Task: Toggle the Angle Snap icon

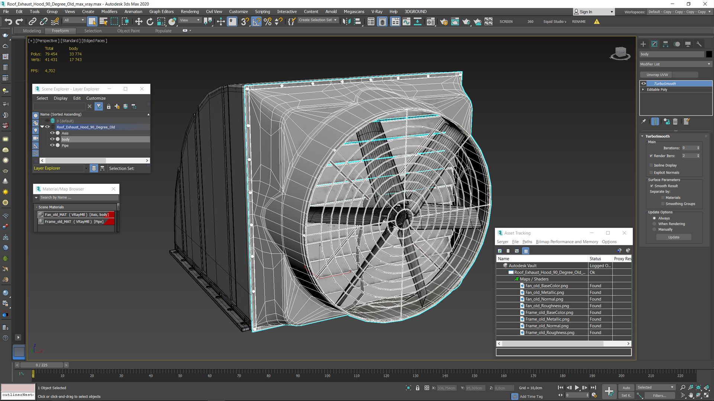Action: (257, 22)
